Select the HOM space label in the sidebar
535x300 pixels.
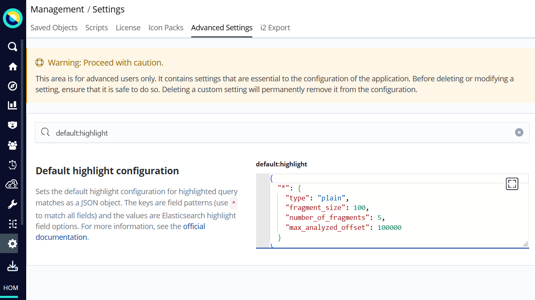[11, 288]
